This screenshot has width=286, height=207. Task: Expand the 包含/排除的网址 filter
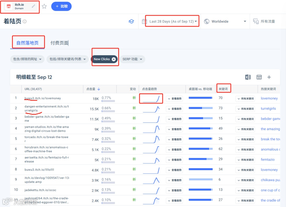click(x=27, y=59)
